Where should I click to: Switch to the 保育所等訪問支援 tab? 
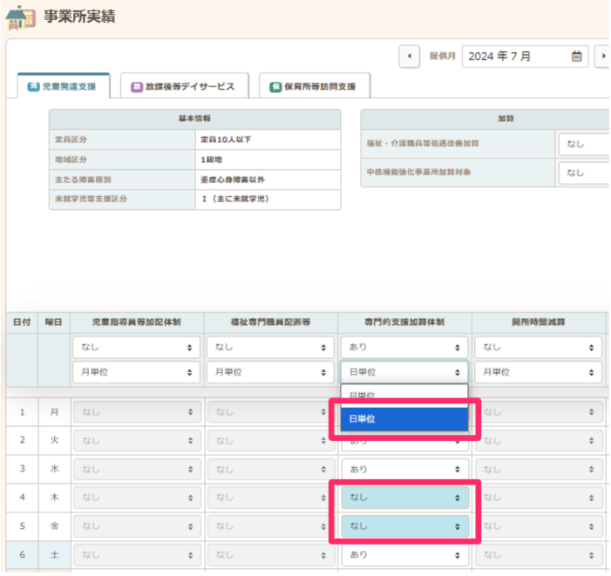[318, 87]
